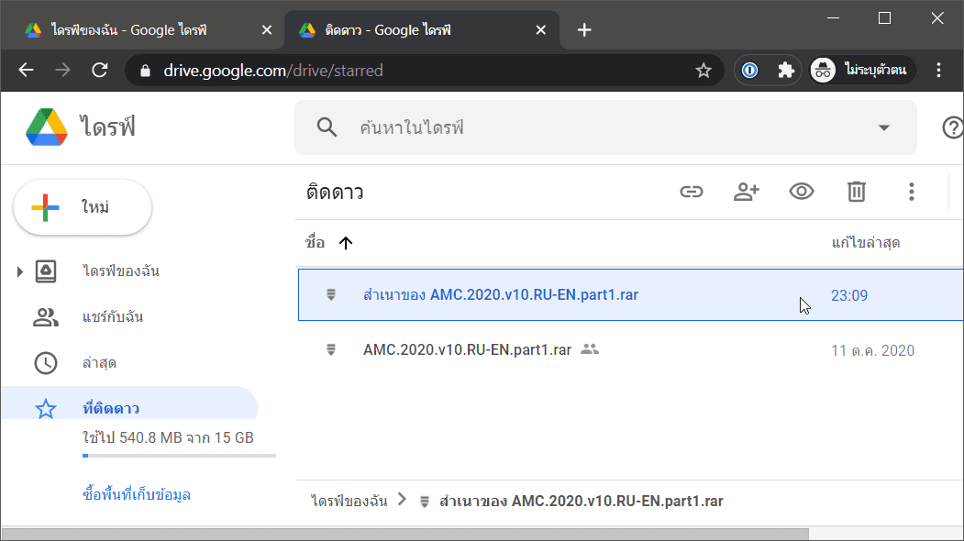Open the share with people icon
The height and width of the screenshot is (541, 964).
point(747,192)
